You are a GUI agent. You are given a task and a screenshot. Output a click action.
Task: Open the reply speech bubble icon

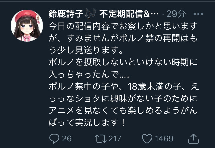(x=54, y=138)
